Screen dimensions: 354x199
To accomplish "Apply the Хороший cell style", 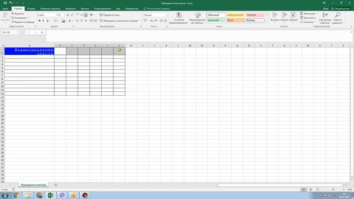I will click(216, 20).
